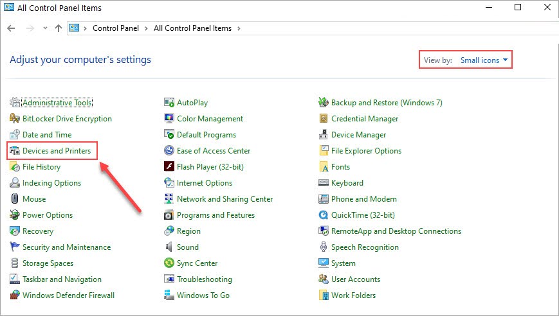Navigate up one level with Up arrow
The height and width of the screenshot is (316, 559).
click(59, 28)
